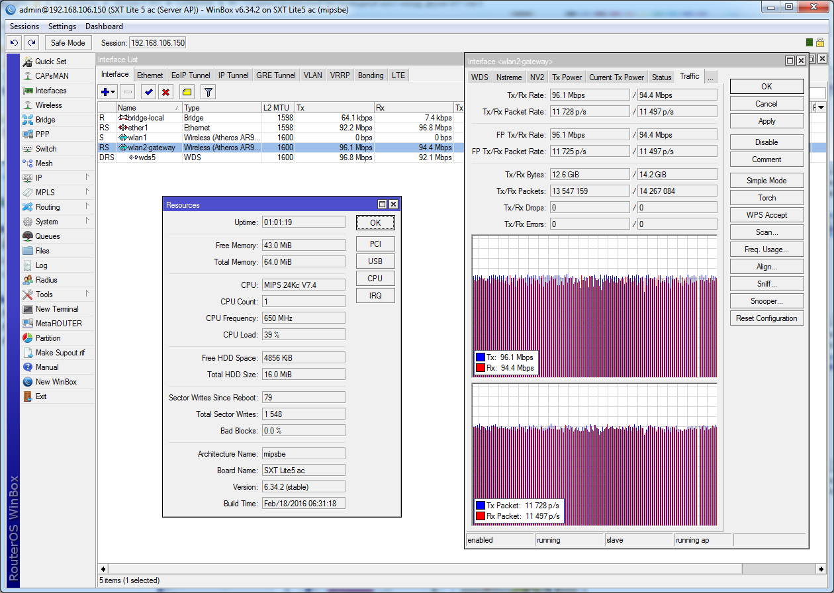This screenshot has height=593, width=834.
Task: Click the Torch button
Action: click(767, 198)
